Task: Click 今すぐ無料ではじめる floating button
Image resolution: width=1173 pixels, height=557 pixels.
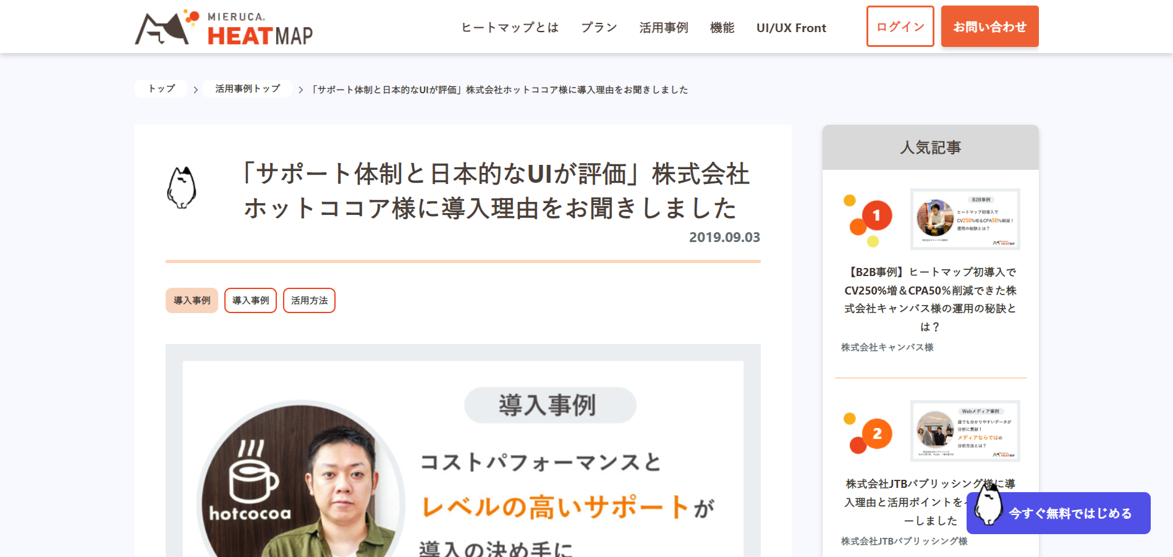Action: click(1070, 513)
